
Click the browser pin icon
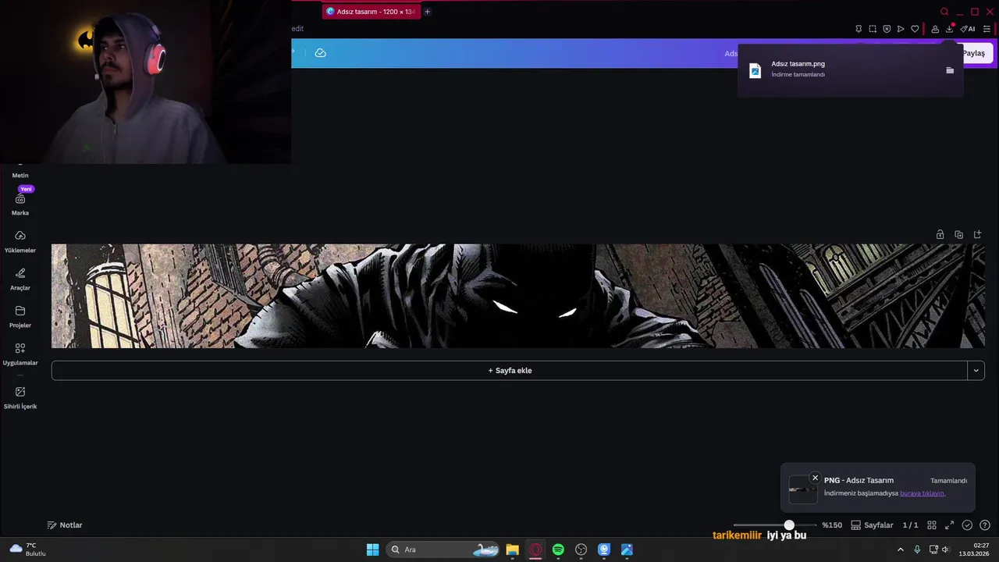click(x=859, y=29)
